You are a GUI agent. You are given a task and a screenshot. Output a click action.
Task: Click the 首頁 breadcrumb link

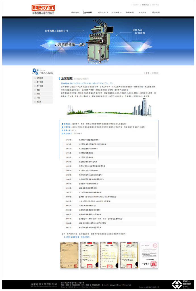[147, 73]
